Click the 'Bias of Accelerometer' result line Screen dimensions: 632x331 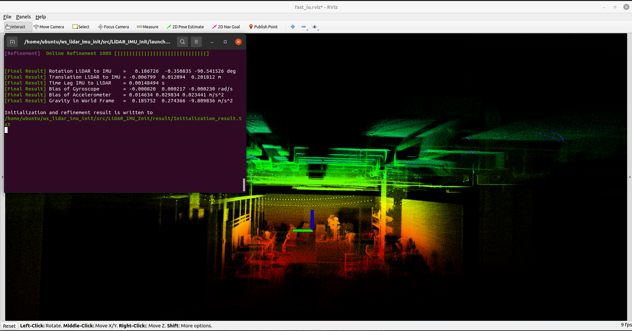click(114, 95)
